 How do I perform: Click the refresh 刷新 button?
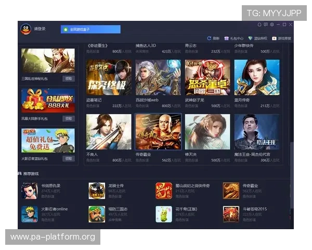tap(213, 38)
